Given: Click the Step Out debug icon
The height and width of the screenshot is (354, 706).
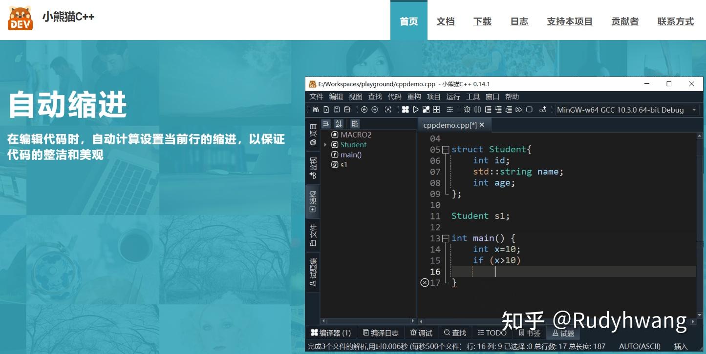Looking at the screenshot, I should coord(509,110).
